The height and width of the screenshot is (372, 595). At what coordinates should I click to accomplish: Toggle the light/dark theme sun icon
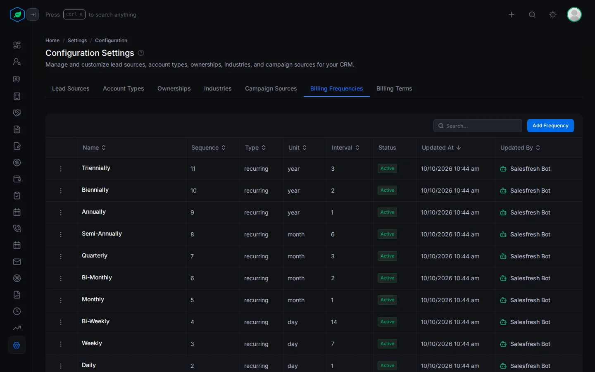(553, 15)
